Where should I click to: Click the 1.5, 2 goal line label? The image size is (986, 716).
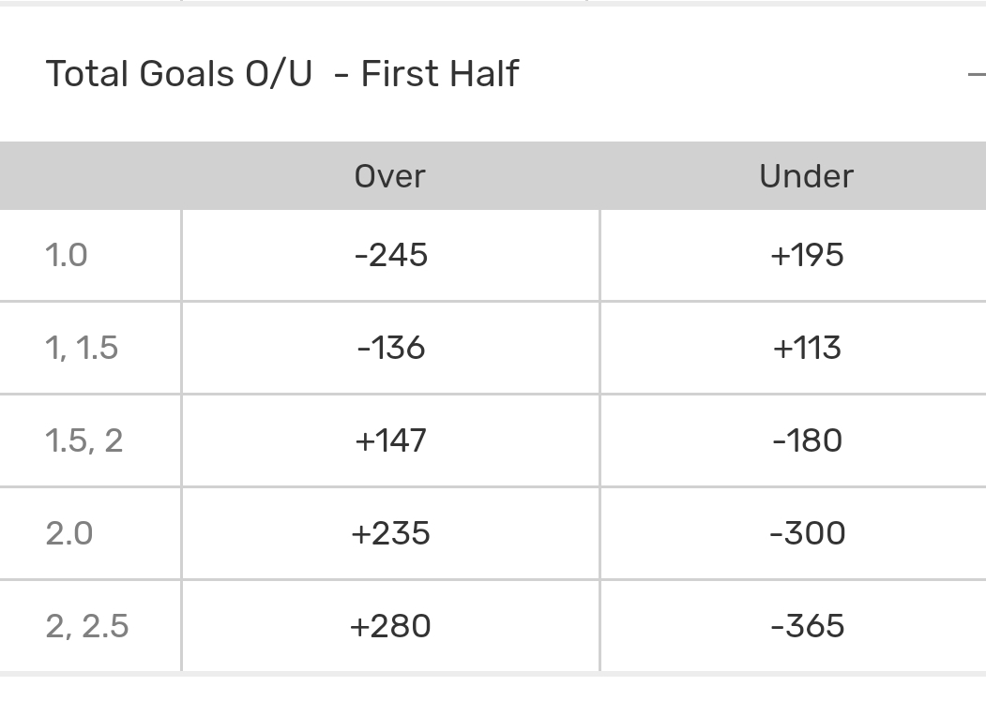point(83,440)
